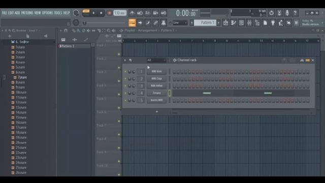This screenshot has width=325, height=183.
Task: Open the EDIT menu
Action: tap(11, 13)
